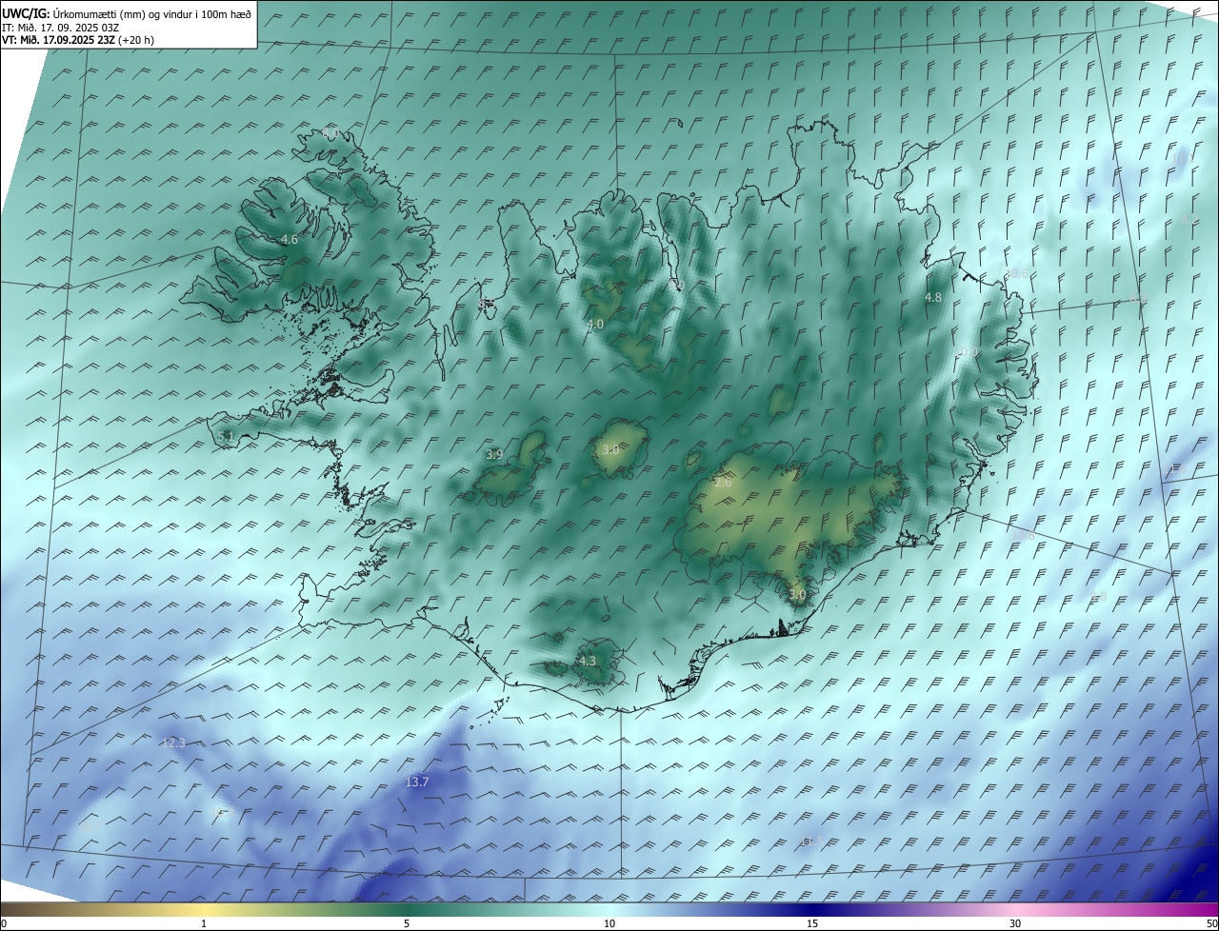Click the faint 11.1 value at the northeast edge
Screen dimensions: 1219x931
(x=1182, y=157)
